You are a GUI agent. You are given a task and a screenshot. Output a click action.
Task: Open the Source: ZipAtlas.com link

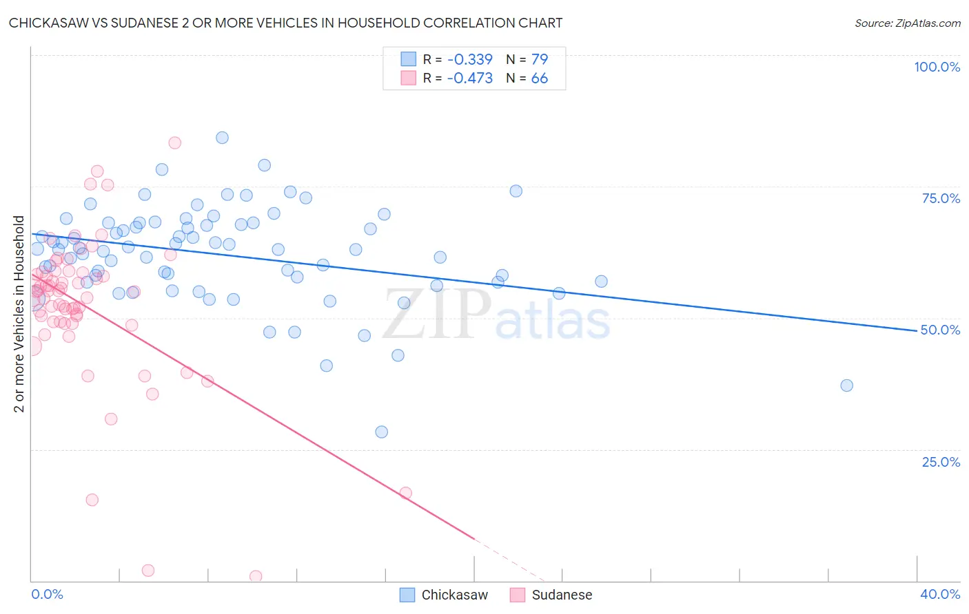tap(908, 23)
